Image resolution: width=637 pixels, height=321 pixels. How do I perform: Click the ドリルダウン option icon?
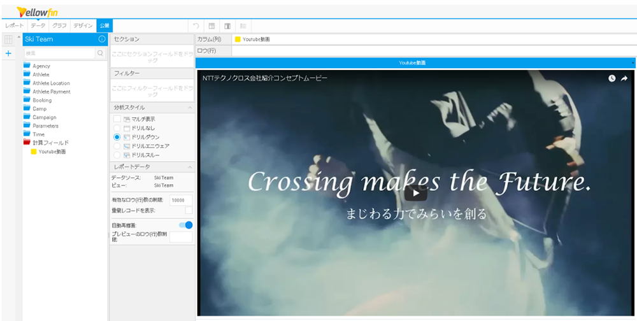tap(126, 137)
